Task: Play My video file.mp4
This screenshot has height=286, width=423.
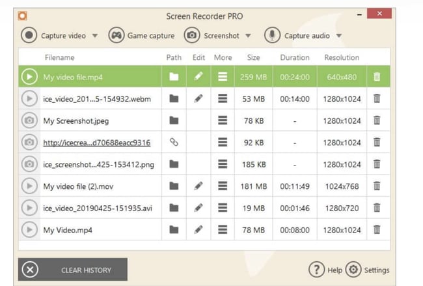Action: [x=29, y=77]
